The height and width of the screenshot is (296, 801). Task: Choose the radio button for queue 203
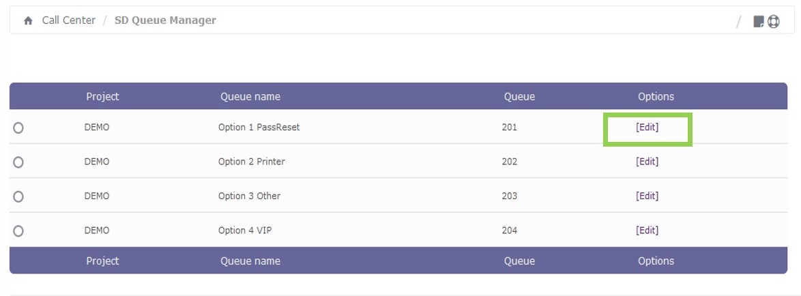18,196
